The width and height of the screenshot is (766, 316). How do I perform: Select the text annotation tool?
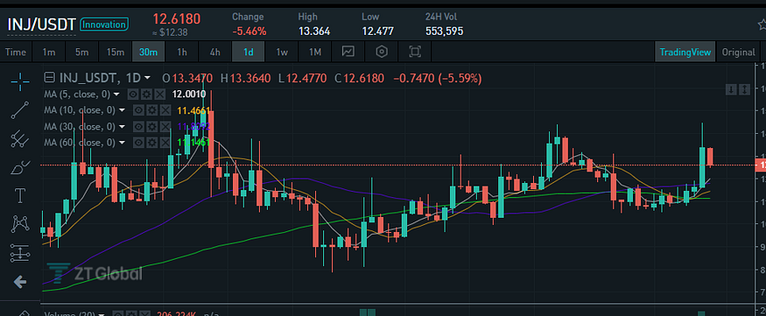pos(20,196)
